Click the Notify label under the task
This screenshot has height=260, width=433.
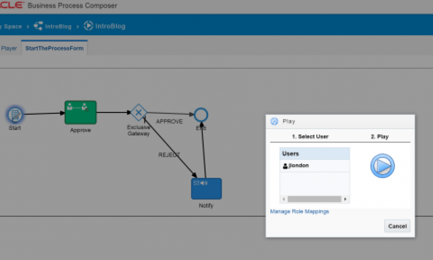click(x=206, y=205)
